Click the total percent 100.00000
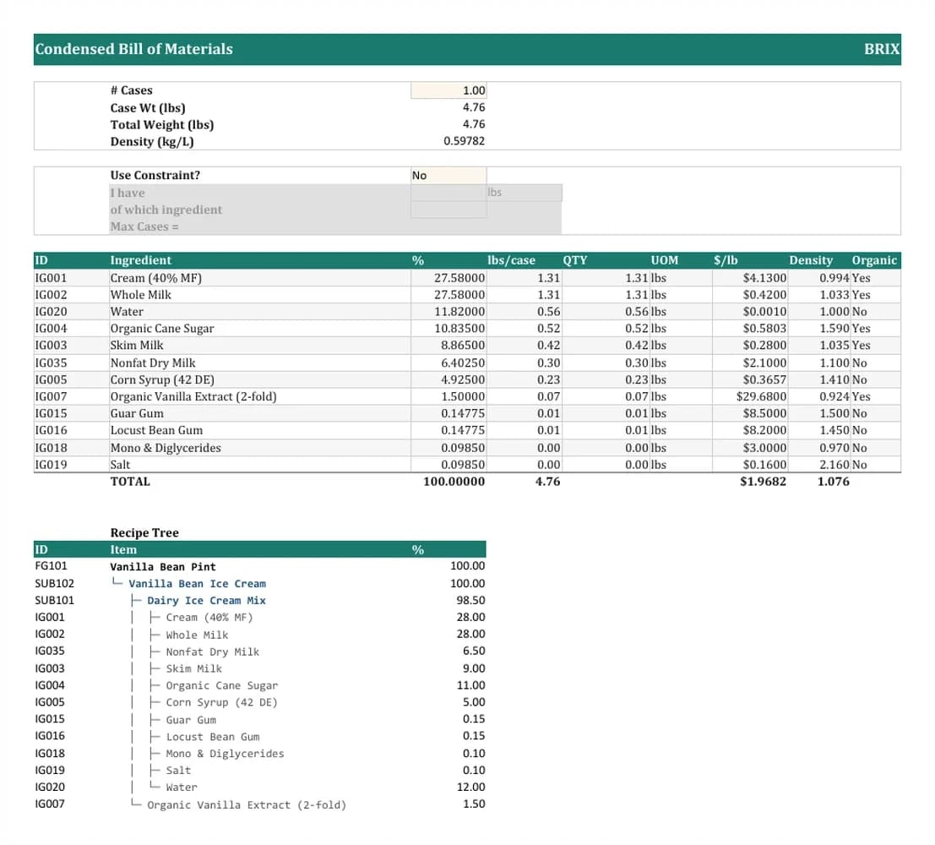 click(x=454, y=482)
